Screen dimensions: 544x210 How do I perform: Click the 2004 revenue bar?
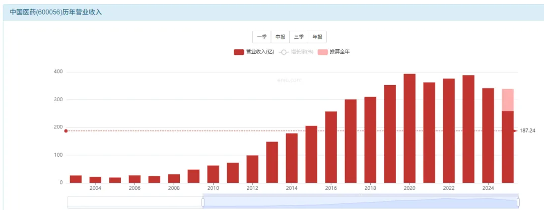(95, 180)
